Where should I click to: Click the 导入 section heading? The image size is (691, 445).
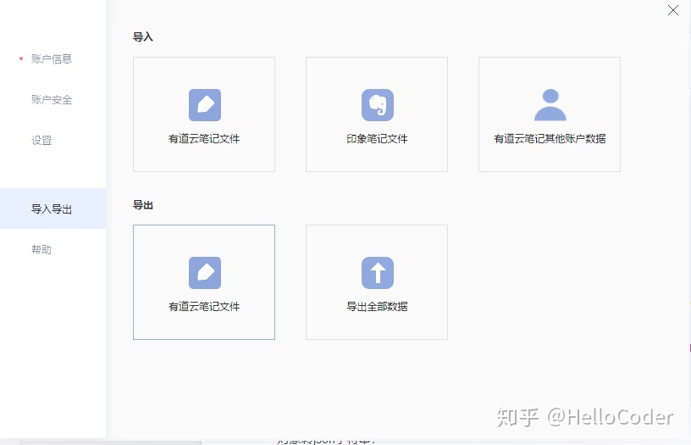[x=143, y=37]
